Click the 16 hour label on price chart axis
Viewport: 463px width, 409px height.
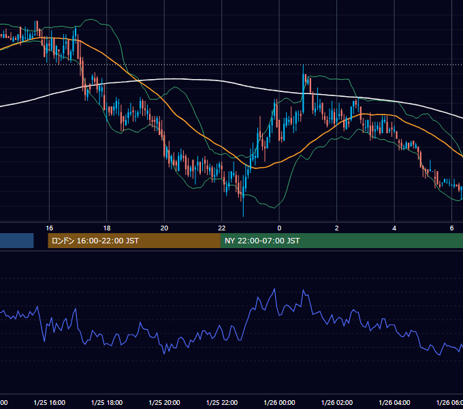(49, 228)
